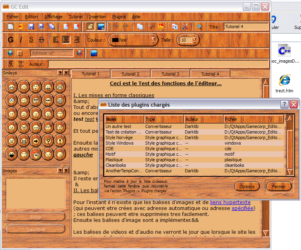301x250 pixels.
Task: Open the Insertion menu
Action: (97, 17)
